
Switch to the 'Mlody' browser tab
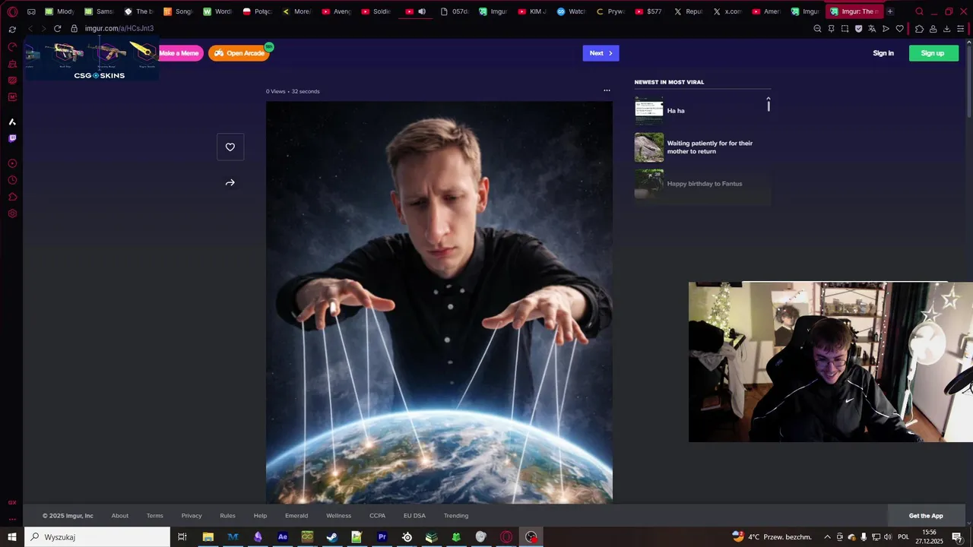(59, 11)
